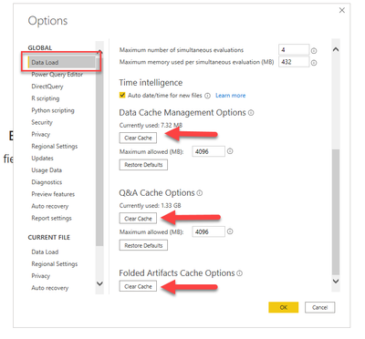Select Updates options

(x=43, y=159)
